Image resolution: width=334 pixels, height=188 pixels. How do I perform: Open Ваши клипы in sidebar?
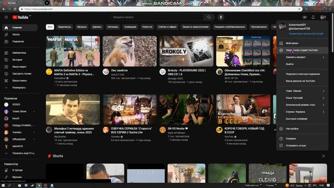pos(20,80)
